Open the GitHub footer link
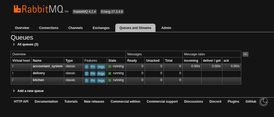The image size is (274, 117). click(251, 102)
